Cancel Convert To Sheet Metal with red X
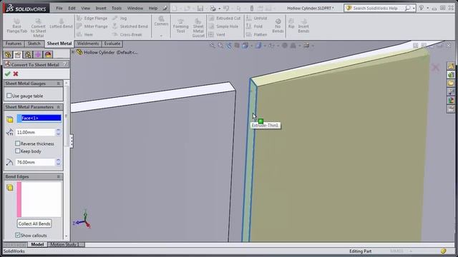The height and width of the screenshot is (257, 458). (x=16, y=74)
